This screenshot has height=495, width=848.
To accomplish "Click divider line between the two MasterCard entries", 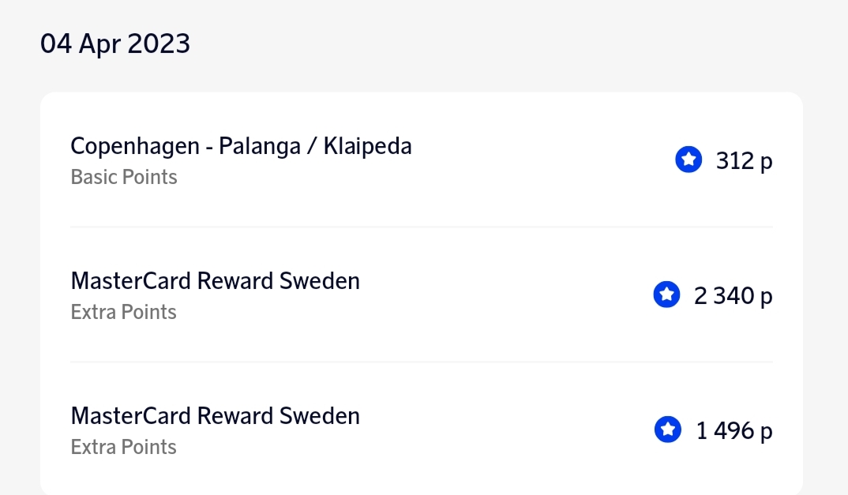I will (x=421, y=362).
